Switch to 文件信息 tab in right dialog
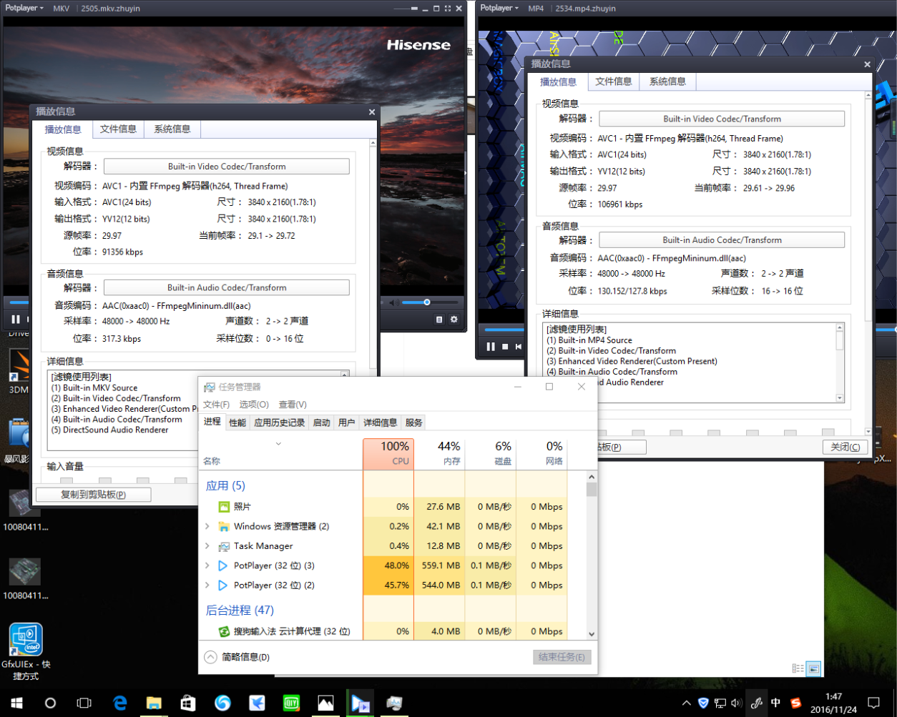Image resolution: width=897 pixels, height=717 pixels. pos(614,81)
